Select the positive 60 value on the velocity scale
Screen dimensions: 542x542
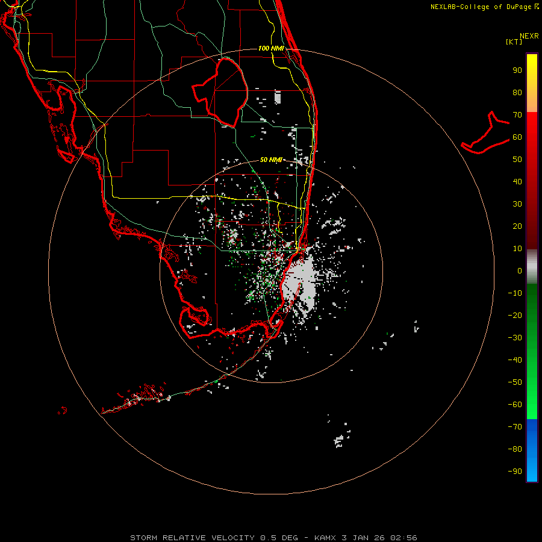coord(517,137)
